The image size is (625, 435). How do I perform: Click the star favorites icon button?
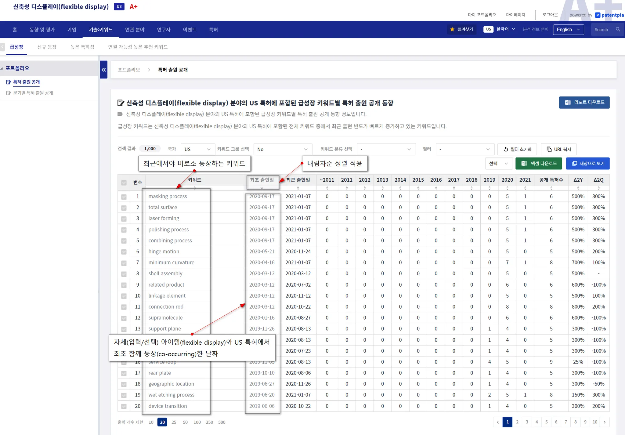tap(452, 30)
